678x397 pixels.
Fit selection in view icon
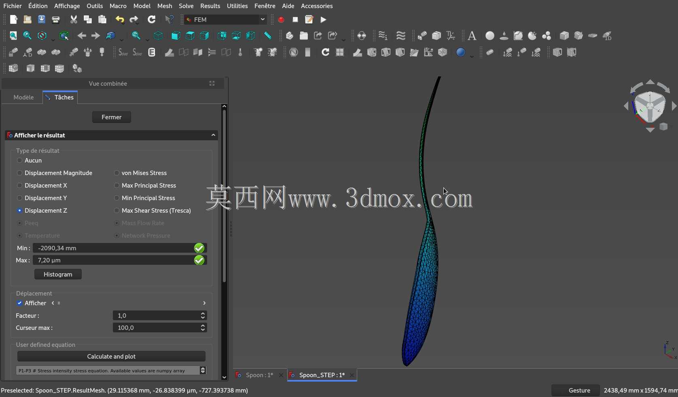pos(27,36)
